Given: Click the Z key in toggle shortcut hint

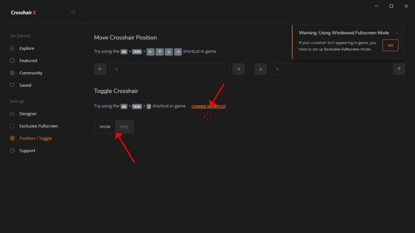Looking at the screenshot, I should (x=149, y=107).
